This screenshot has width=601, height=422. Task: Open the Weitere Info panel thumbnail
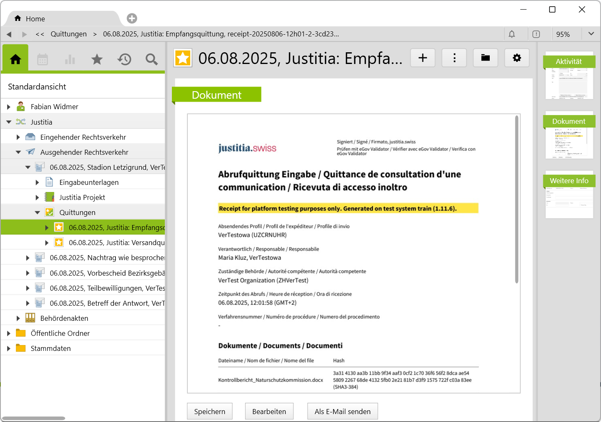pyautogui.click(x=569, y=194)
